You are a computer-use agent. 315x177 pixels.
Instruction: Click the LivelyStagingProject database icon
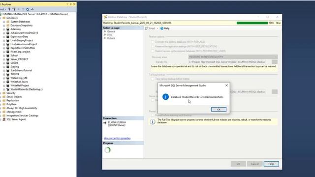click(8, 40)
